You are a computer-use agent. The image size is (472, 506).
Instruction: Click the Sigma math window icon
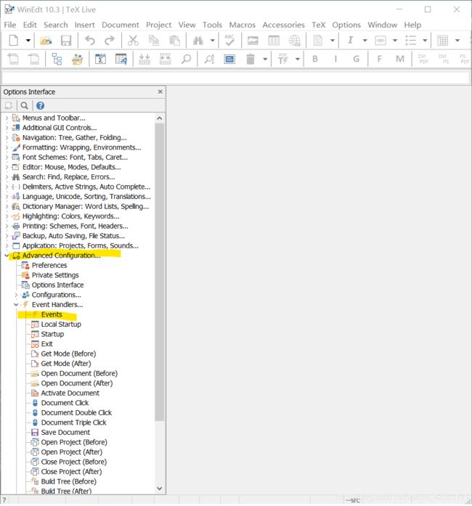100,59
